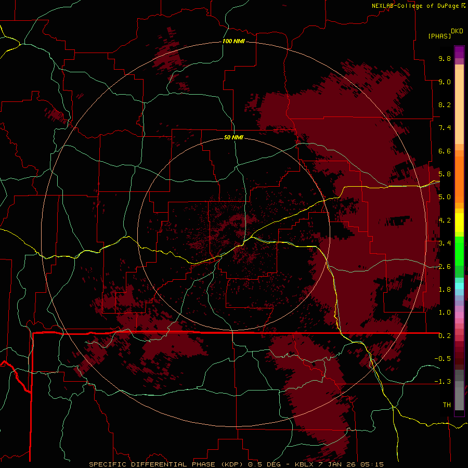Click the 4.2 value on the scale
Screen dimensions: 468x468
pyautogui.click(x=445, y=220)
